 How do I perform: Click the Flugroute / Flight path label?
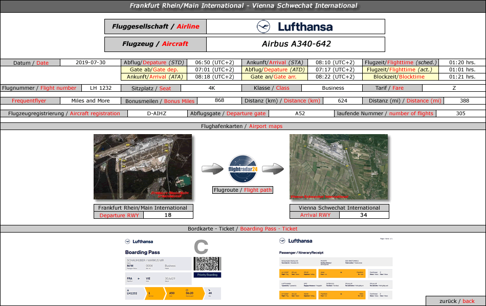tap(242, 190)
